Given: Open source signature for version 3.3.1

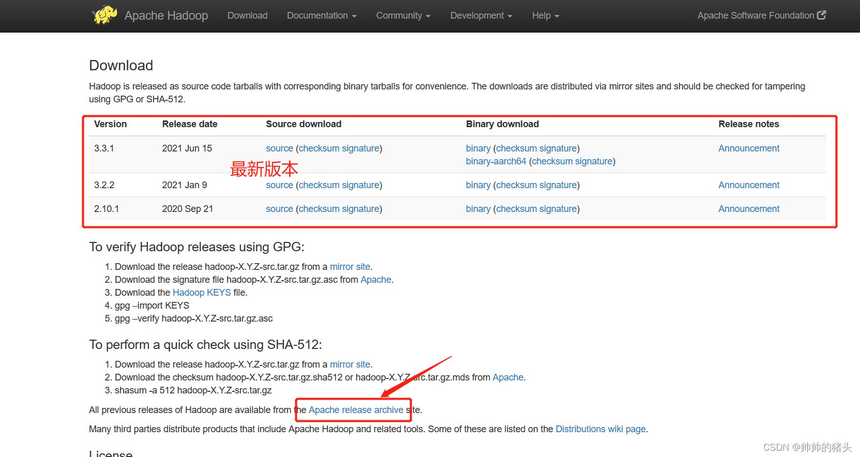Looking at the screenshot, I should [x=360, y=148].
